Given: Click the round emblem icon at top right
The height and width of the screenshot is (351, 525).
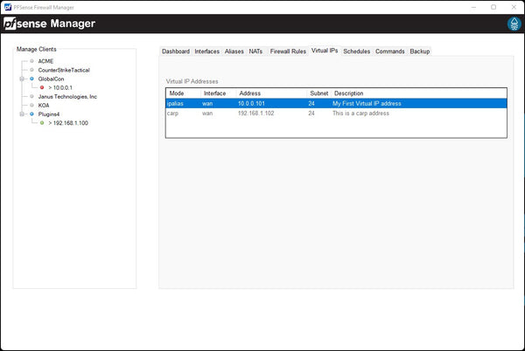Looking at the screenshot, I should [512, 24].
